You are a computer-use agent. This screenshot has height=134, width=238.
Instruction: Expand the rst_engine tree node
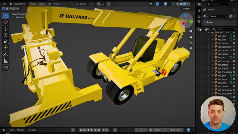(212, 68)
